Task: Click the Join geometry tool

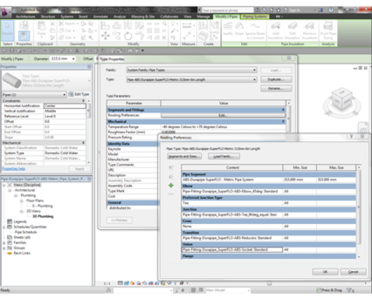Action: (67, 37)
